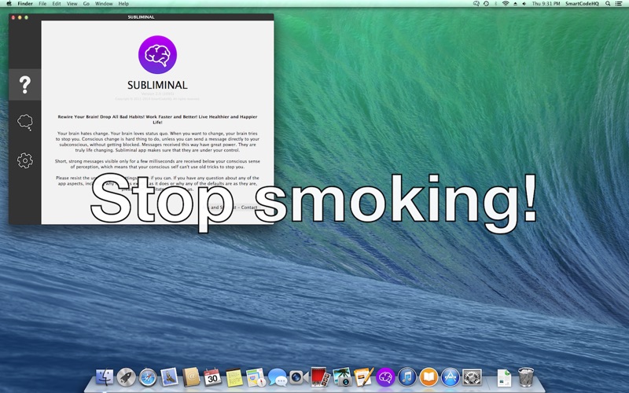Open the thought bubble messages section
This screenshot has width=629, height=393.
coord(25,122)
